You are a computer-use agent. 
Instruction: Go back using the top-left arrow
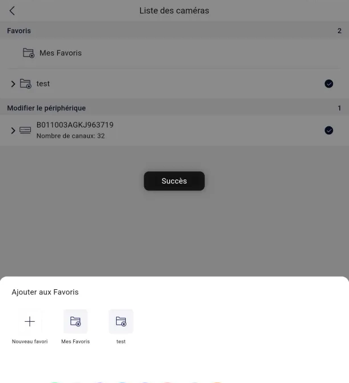click(x=12, y=11)
